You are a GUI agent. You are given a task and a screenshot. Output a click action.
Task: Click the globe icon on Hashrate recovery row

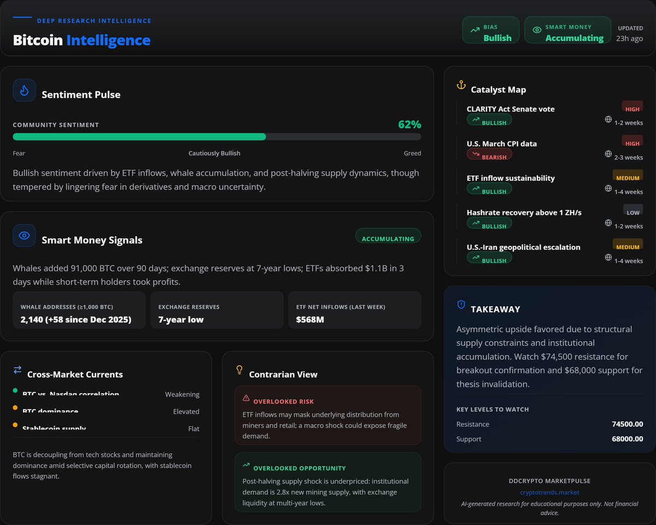point(608,223)
